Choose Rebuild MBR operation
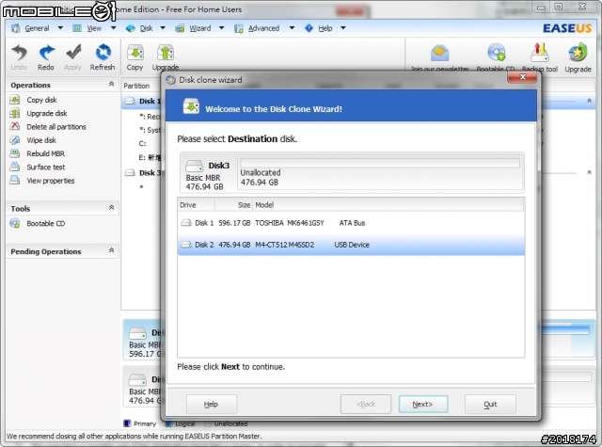 pyautogui.click(x=45, y=153)
